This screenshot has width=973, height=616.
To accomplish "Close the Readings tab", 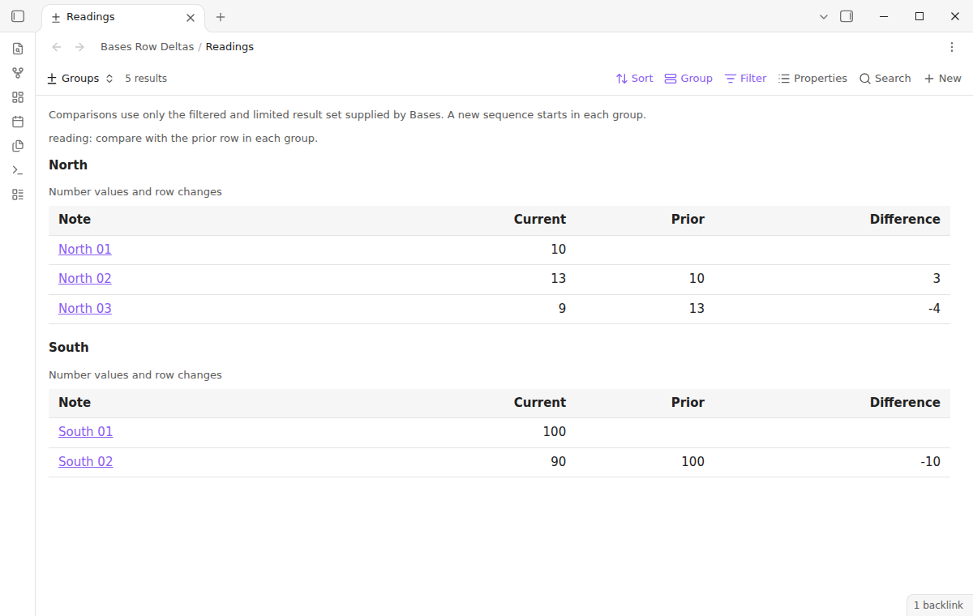I will (x=191, y=17).
